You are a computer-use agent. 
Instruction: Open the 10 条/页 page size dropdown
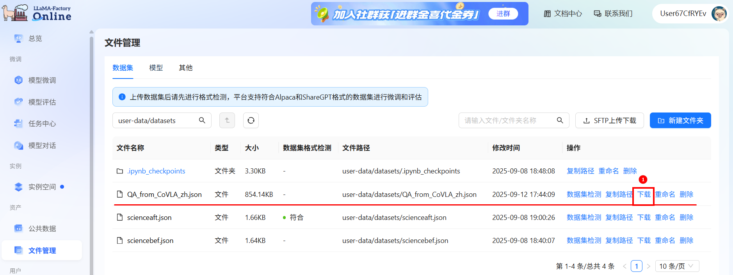(677, 266)
